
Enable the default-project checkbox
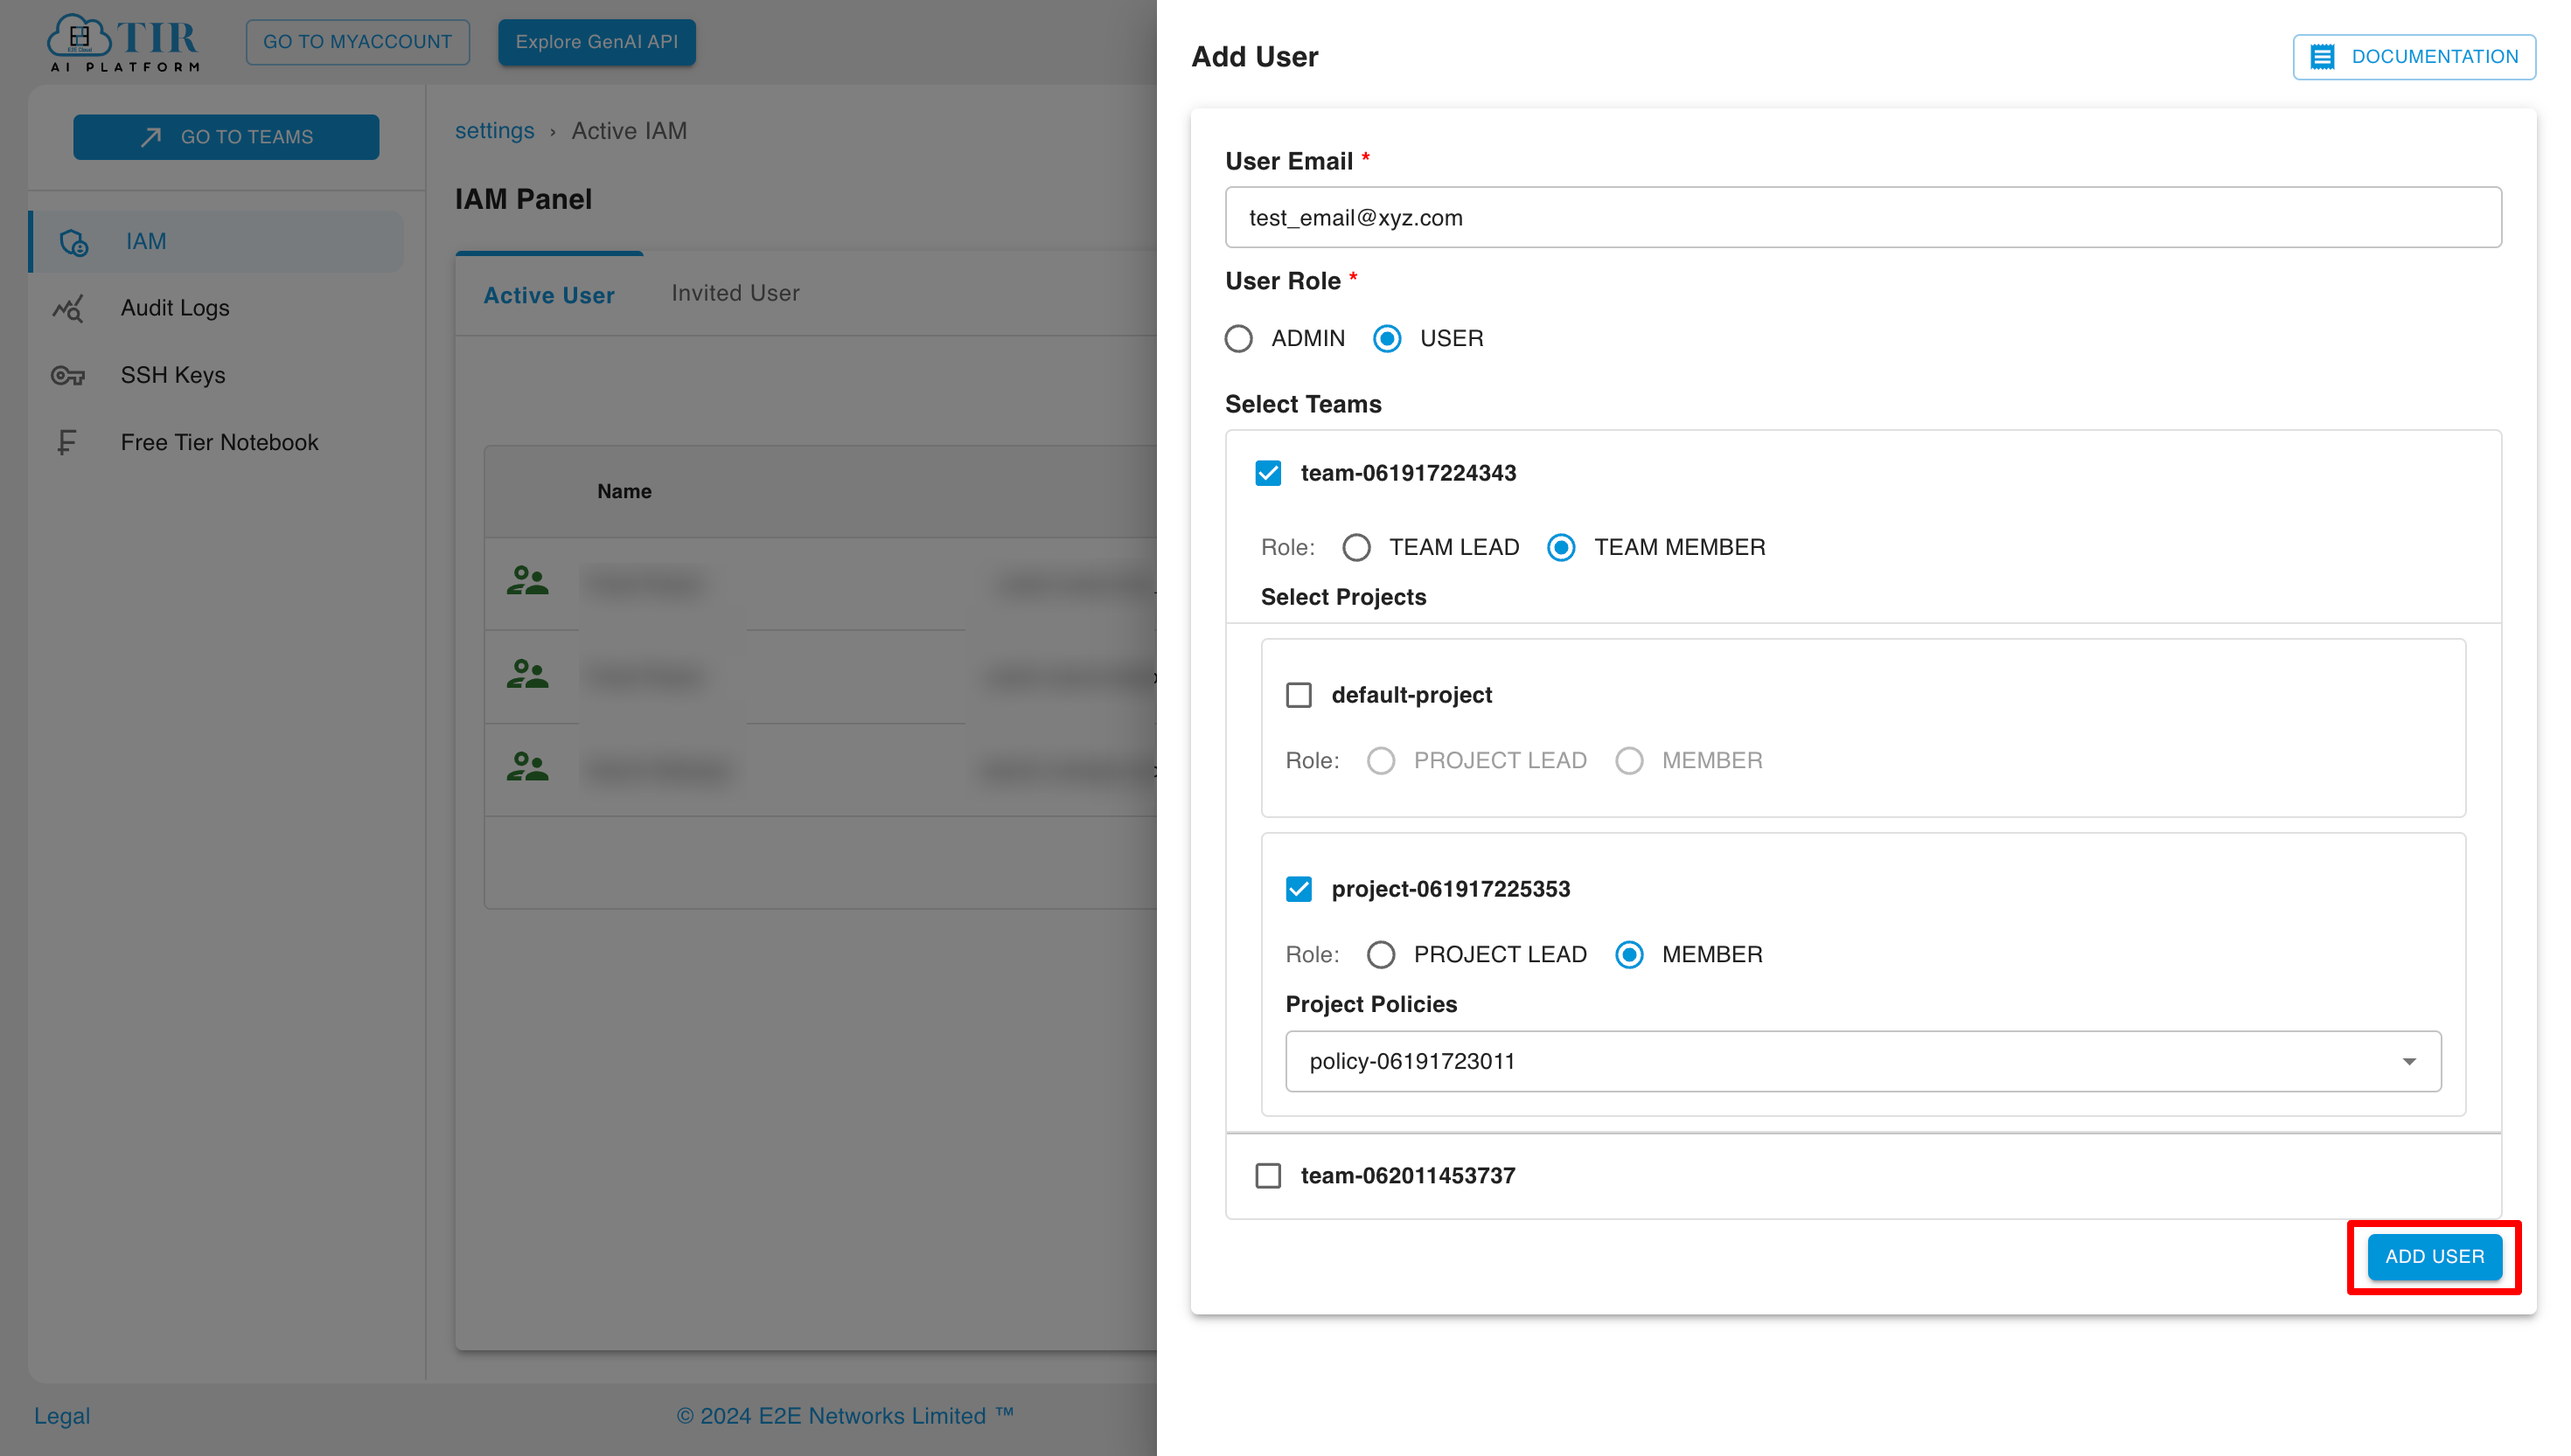[x=1299, y=694]
